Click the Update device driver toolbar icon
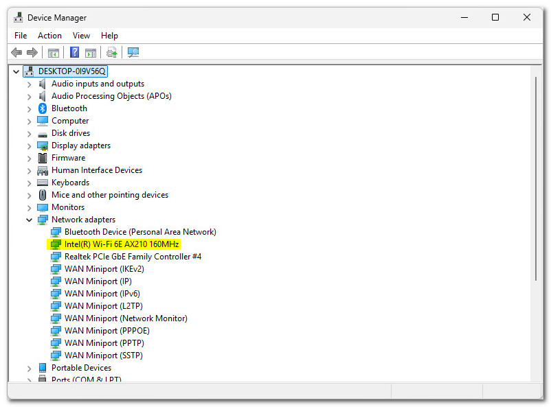Screen dimensions: 551x407 click(x=111, y=53)
